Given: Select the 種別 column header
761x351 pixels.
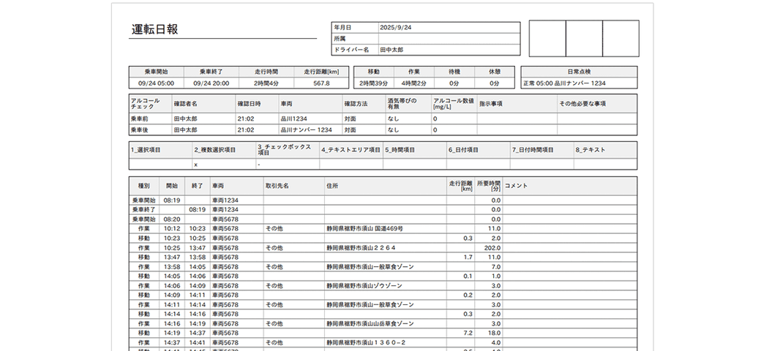Looking at the screenshot, I should pos(143,185).
